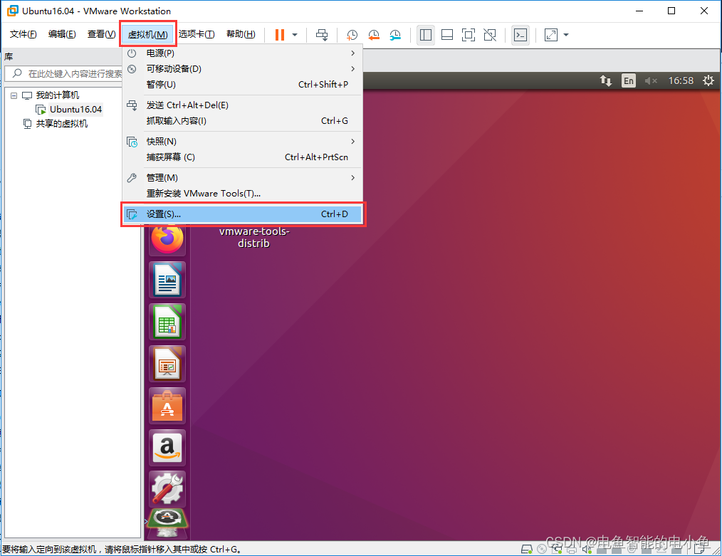Toggle the console view toolbar icon
The width and height of the screenshot is (722, 556).
coord(520,34)
